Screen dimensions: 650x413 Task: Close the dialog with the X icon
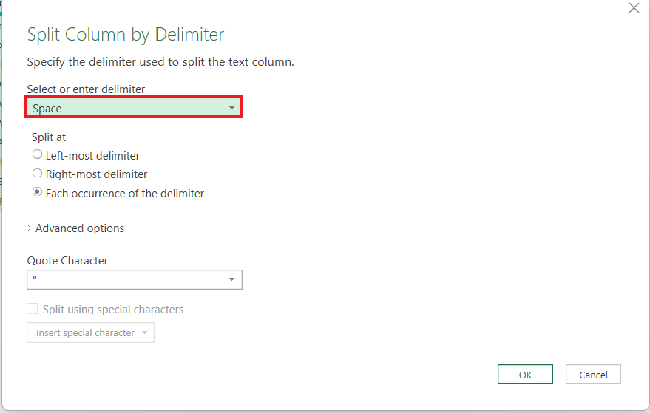tap(634, 8)
